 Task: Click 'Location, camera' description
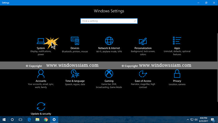[x=177, y=84]
